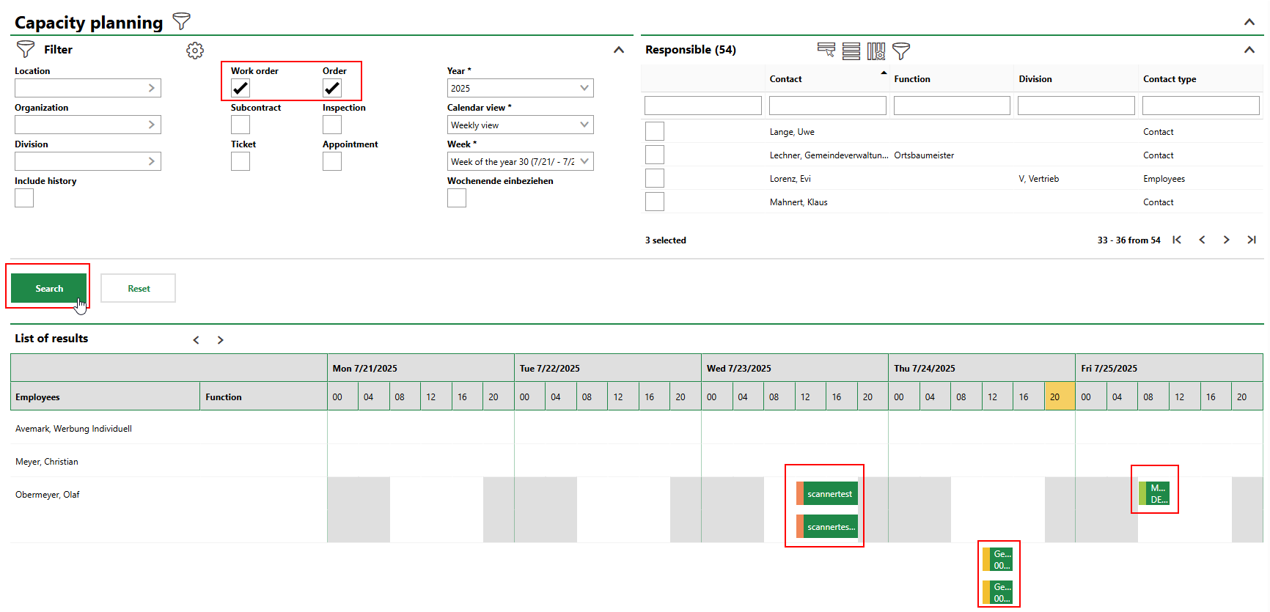Open the Location selector
Viewport: 1270px width, 612px height.
point(88,88)
